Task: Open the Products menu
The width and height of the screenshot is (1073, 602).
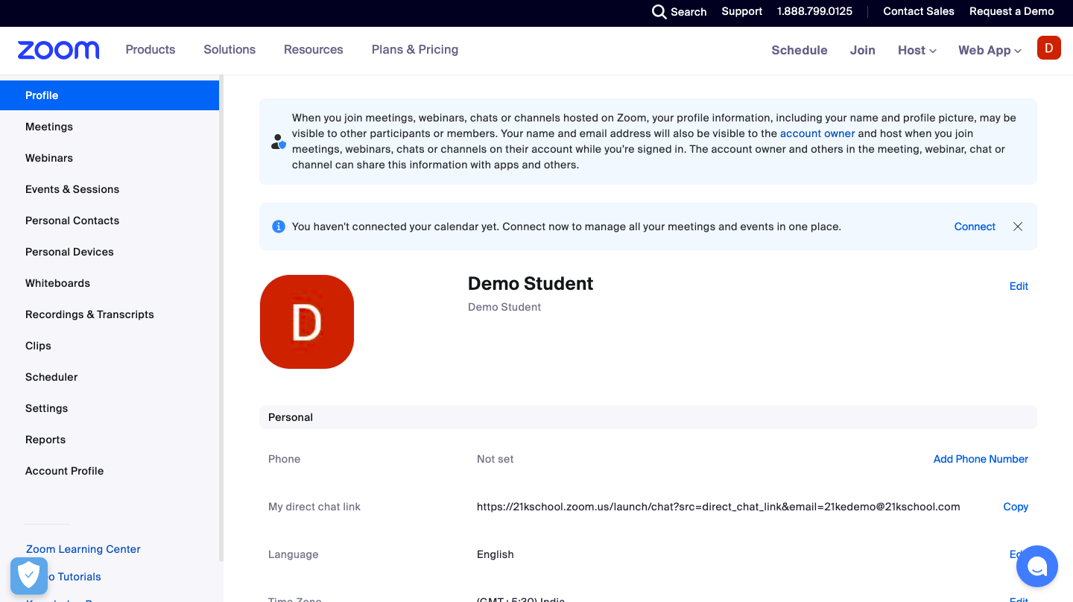Action: 151,49
